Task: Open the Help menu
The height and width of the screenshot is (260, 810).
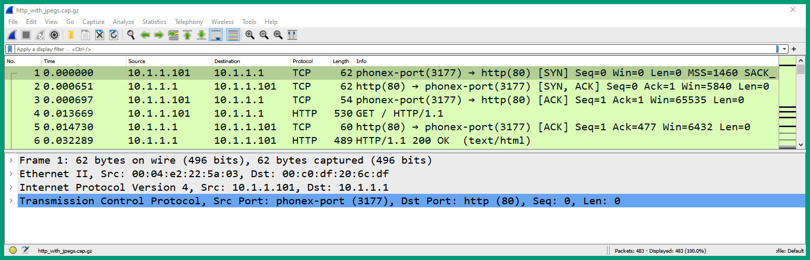Action: point(271,22)
